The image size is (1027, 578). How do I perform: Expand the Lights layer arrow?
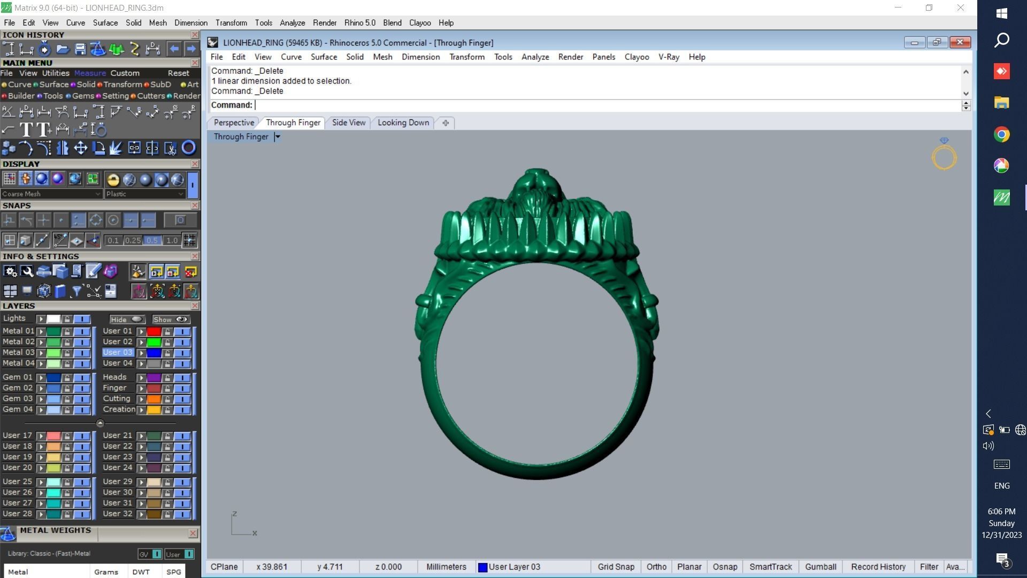coord(41,319)
